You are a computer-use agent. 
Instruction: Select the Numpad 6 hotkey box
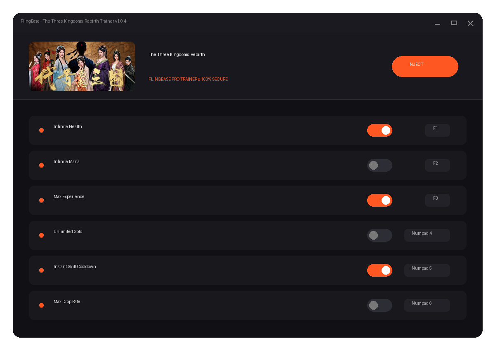[x=427, y=305]
